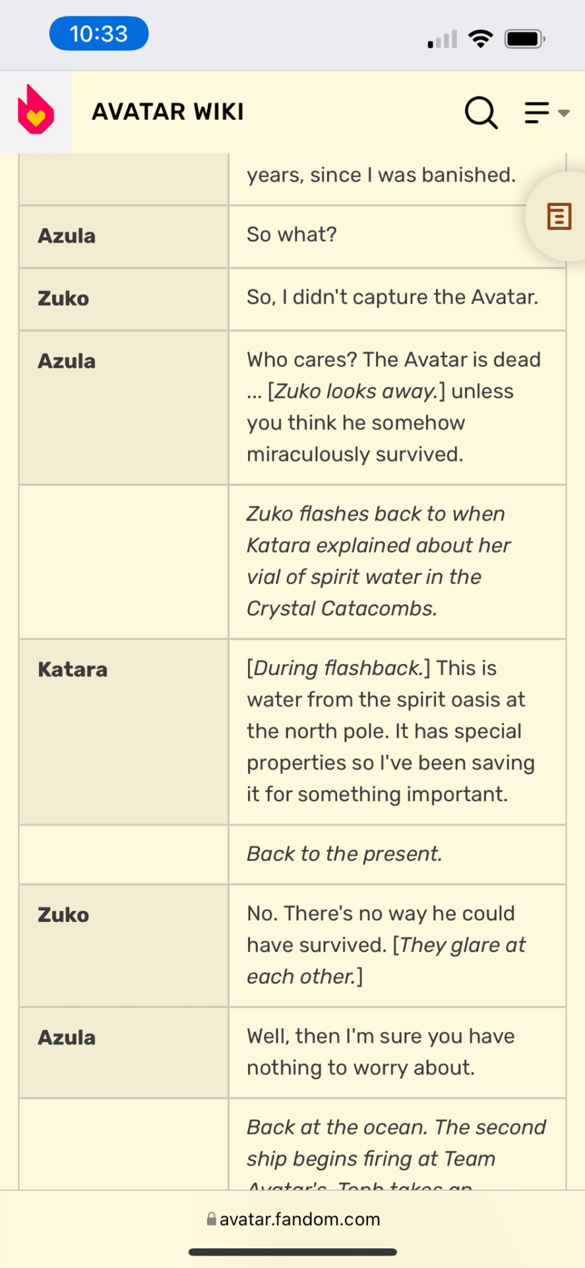Tap the avatar.fandom.com address bar
Image resolution: width=585 pixels, height=1268 pixels.
coord(293,1218)
